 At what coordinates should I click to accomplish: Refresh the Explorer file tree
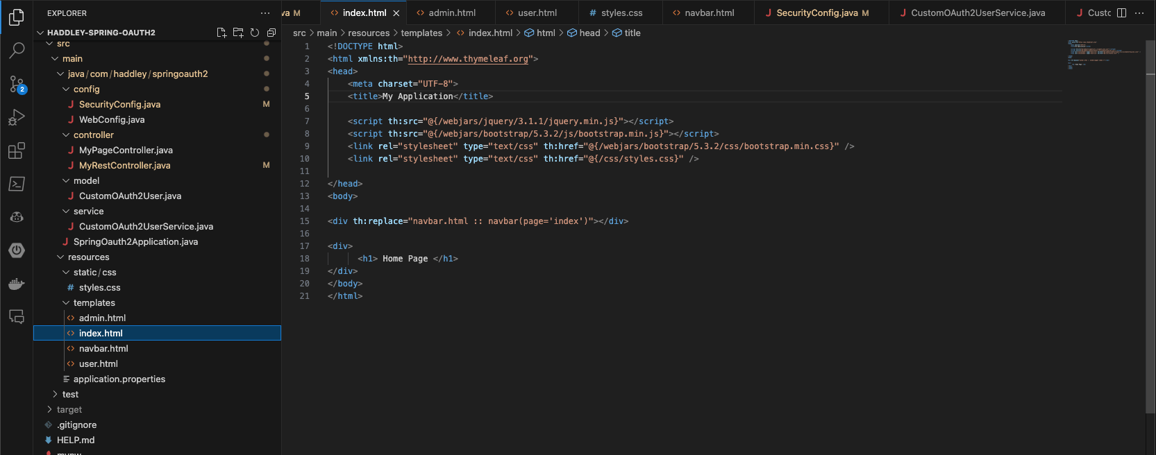pos(255,33)
